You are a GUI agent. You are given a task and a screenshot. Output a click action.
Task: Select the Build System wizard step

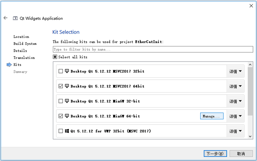click(x=25, y=44)
